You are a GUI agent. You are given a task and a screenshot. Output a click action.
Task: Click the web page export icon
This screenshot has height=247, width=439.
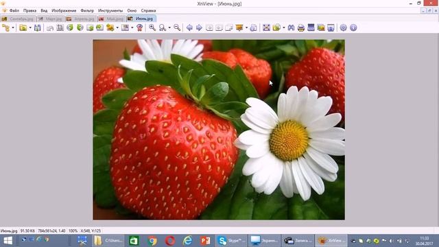[331, 27]
